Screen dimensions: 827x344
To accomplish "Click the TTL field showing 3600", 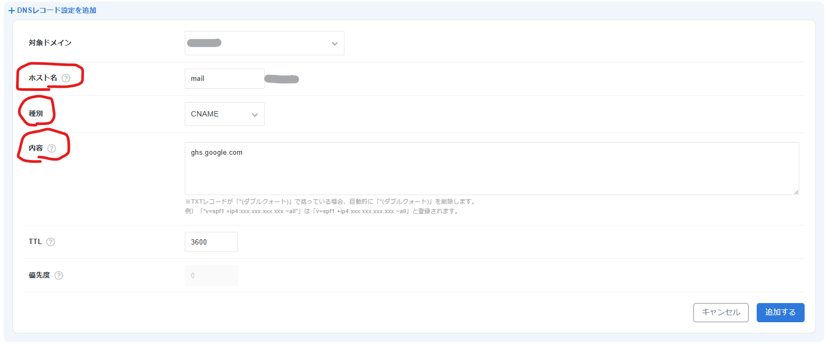I will [211, 242].
